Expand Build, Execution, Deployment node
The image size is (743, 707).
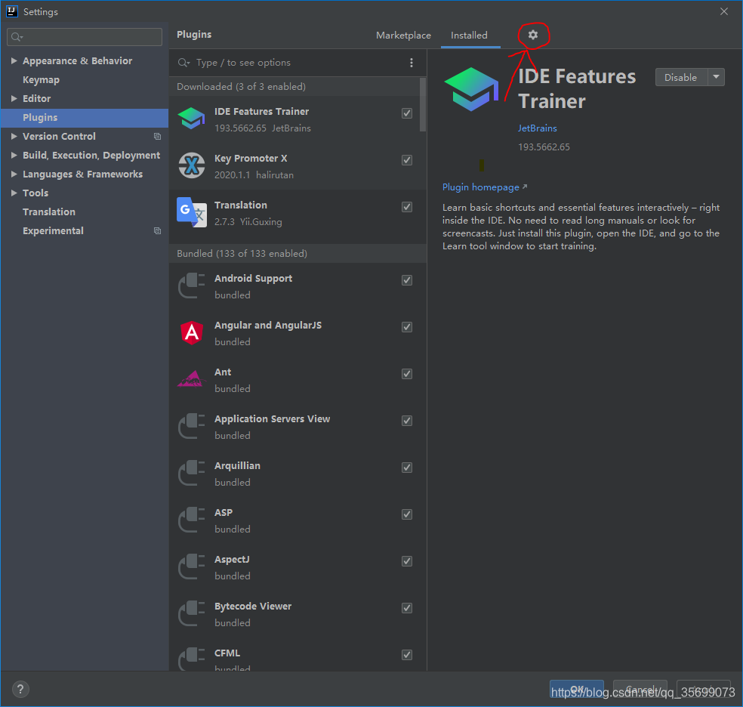(14, 156)
